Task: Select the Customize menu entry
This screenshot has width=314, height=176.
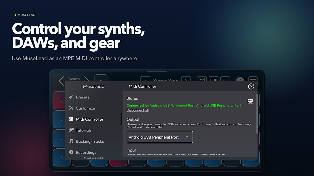Action: pyautogui.click(x=85, y=108)
